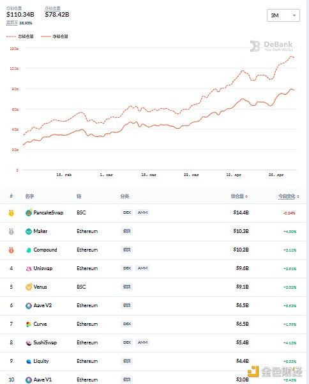
Task: Open the Aave V1 protocol link
Action: coord(43,380)
